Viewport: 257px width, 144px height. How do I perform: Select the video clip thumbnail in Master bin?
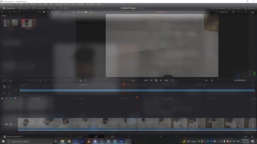(11, 23)
